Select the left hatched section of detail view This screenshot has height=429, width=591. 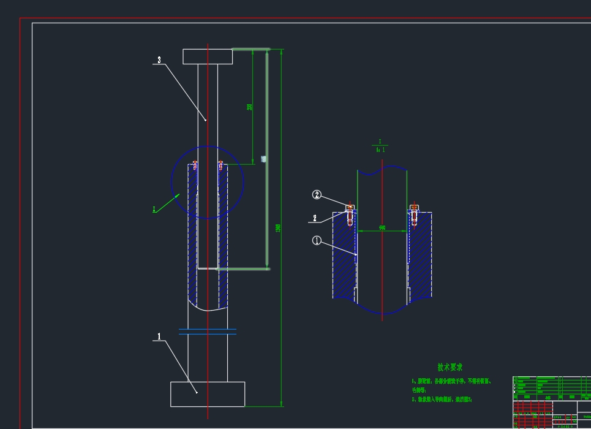(x=345, y=256)
